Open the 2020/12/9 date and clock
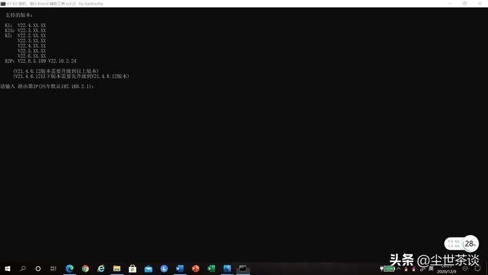Image resolution: width=488 pixels, height=275 pixels. 447,269
